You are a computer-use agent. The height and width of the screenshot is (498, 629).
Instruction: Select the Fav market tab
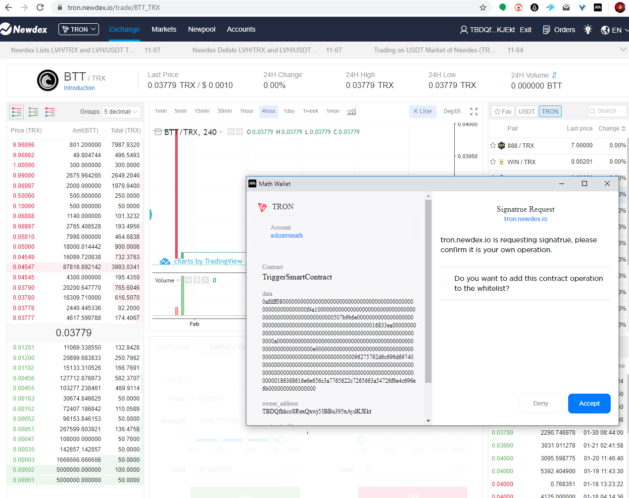(503, 111)
